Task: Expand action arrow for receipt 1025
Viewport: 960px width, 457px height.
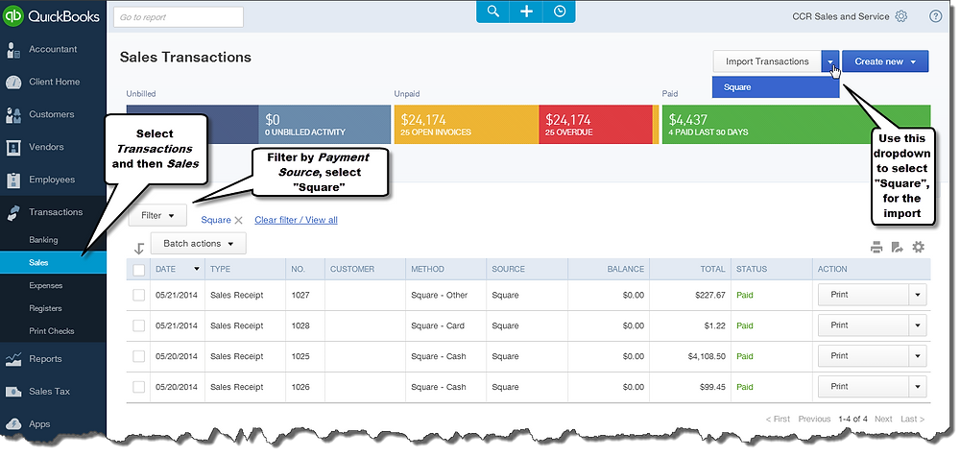Action: 917,356
